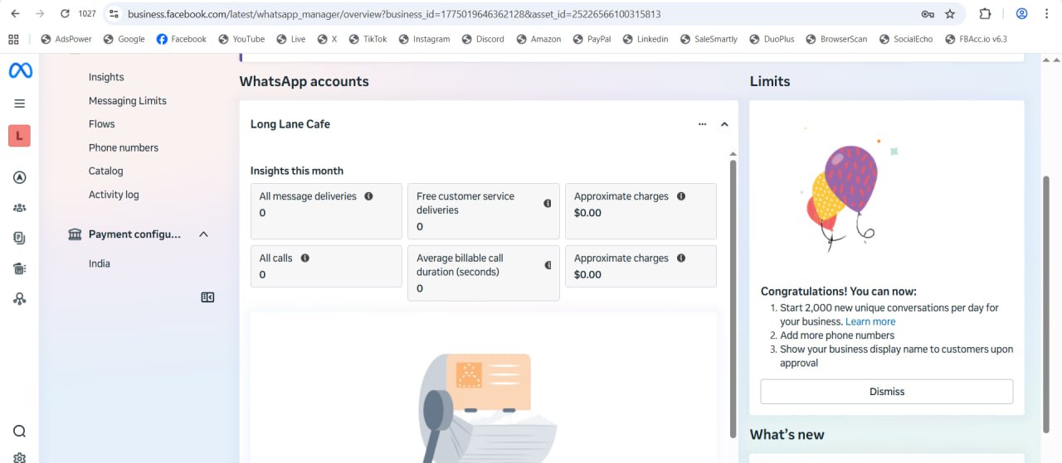1062x463 pixels.
Task: Open the hamburger menu in the sidebar
Action: (x=20, y=104)
